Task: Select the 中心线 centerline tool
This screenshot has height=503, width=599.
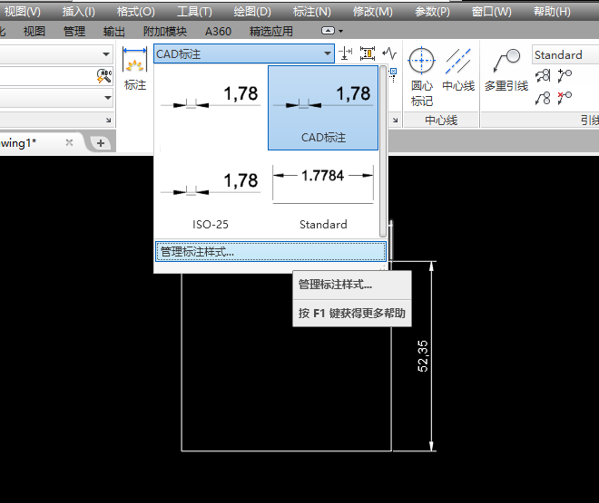Action: coord(458,70)
